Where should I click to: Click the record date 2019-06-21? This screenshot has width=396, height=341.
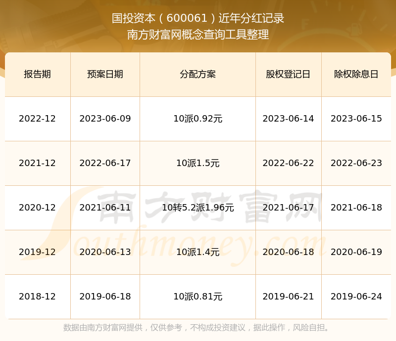coord(288,296)
